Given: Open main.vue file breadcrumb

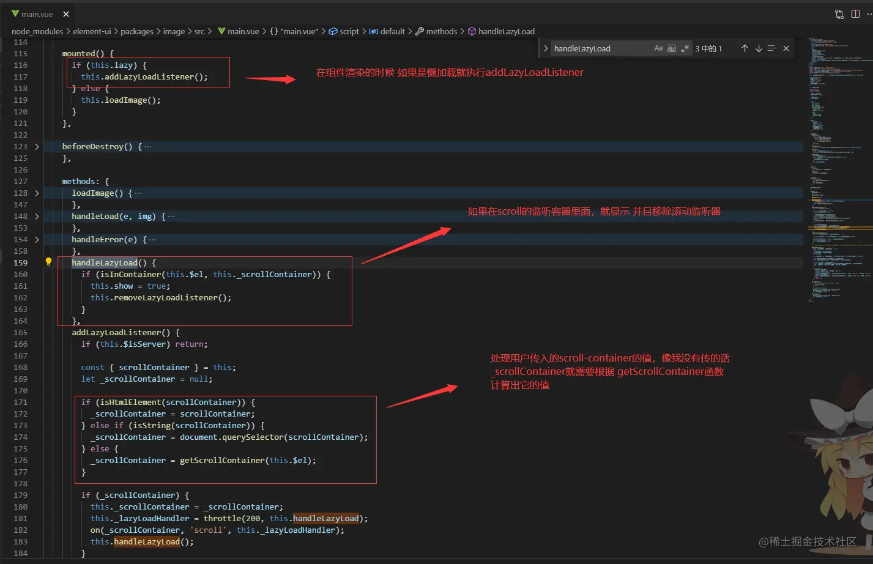Looking at the screenshot, I should [x=238, y=31].
